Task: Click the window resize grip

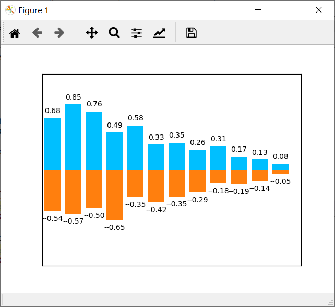Action: (x=330, y=302)
